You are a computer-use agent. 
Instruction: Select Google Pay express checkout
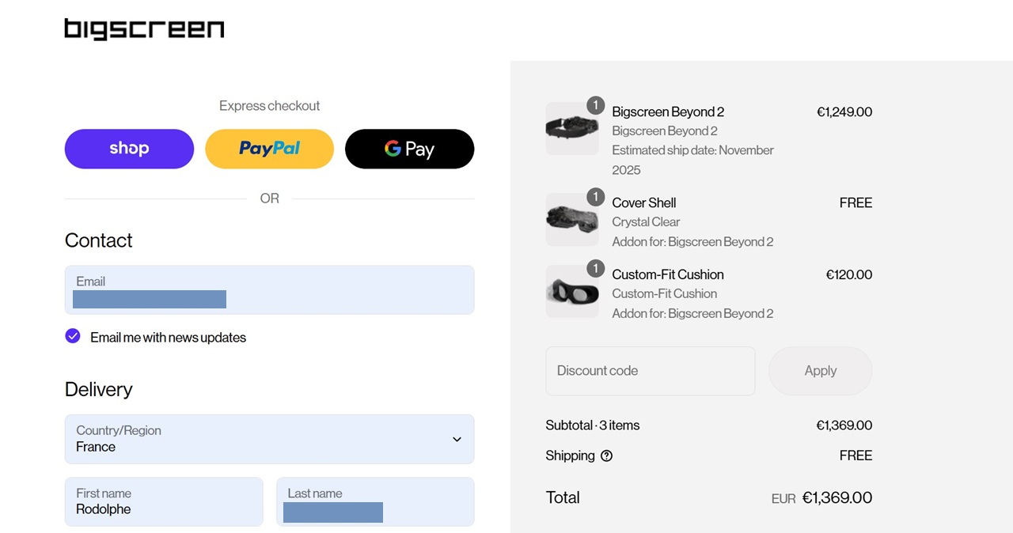[410, 149]
